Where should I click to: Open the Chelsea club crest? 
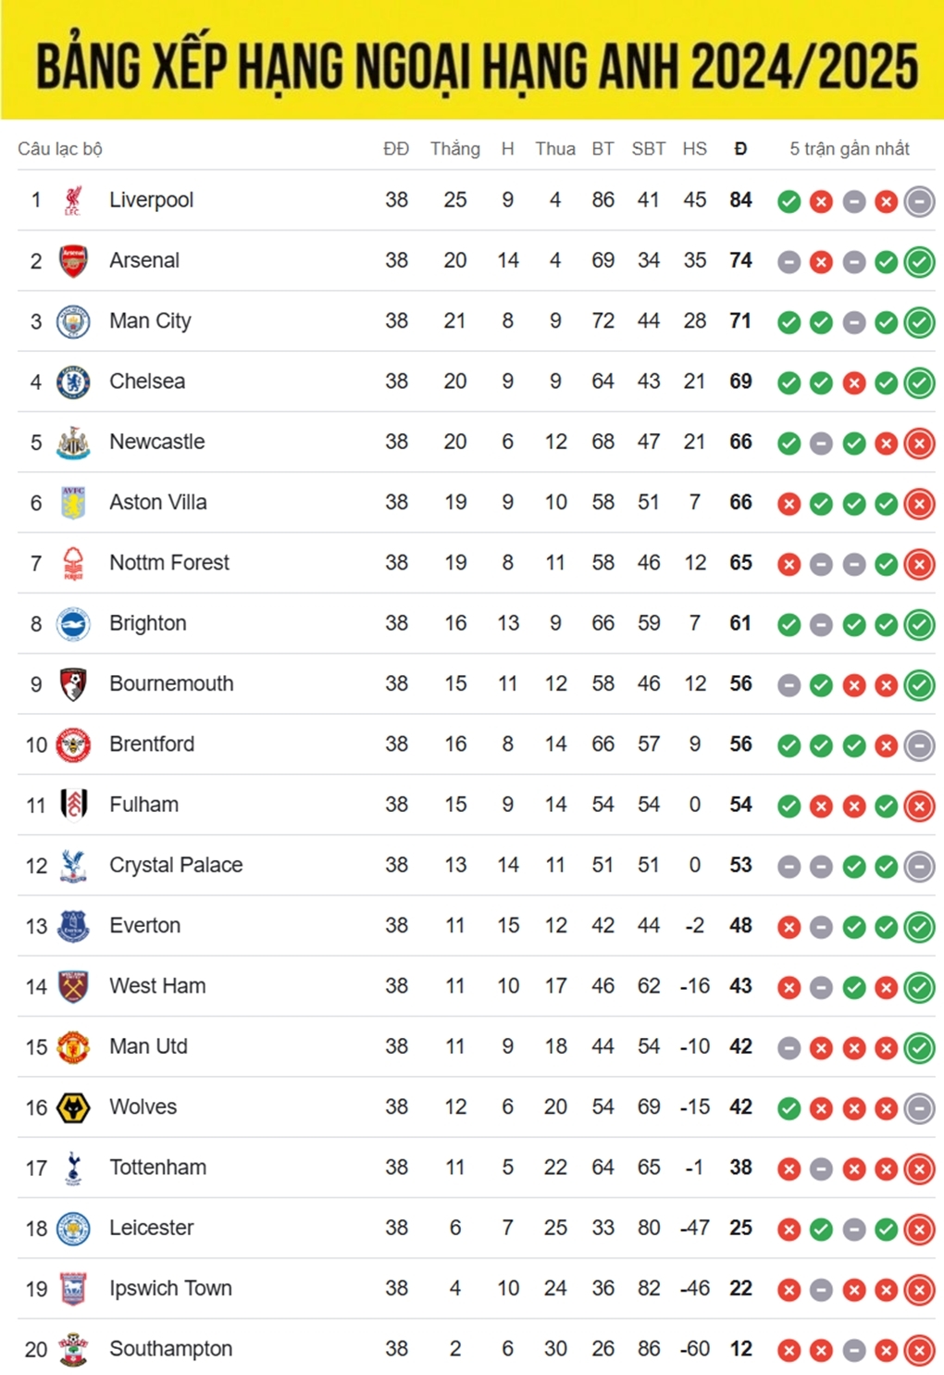click(73, 381)
